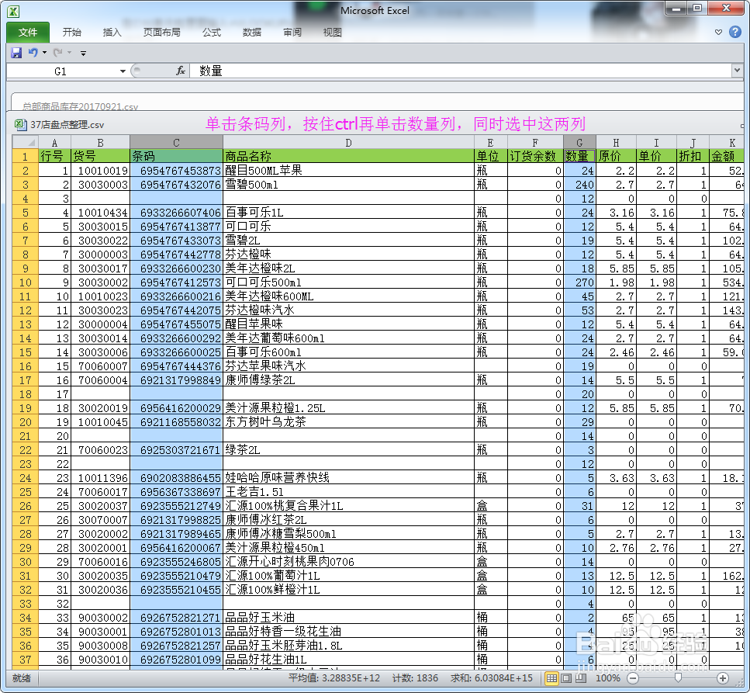The image size is (750, 693).
Task: Click the zoom in plus button
Action: click(723, 678)
